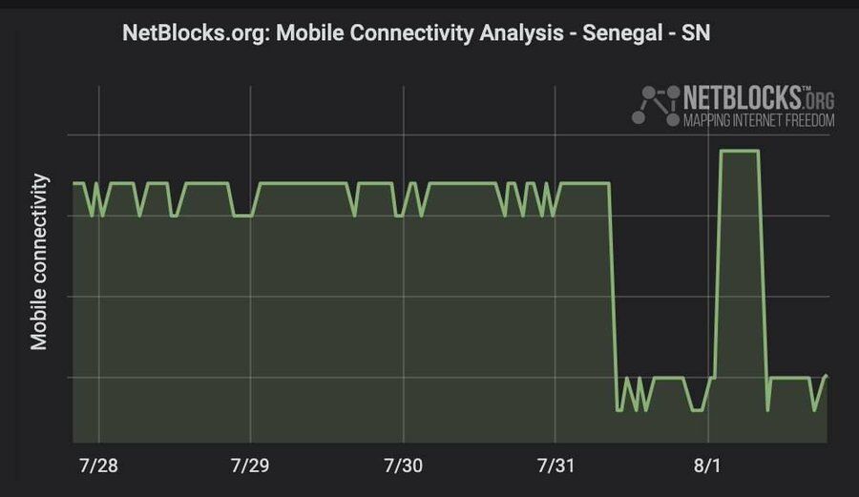
Task: Click the steep connectivity drop after 7/31
Action: click(614, 296)
